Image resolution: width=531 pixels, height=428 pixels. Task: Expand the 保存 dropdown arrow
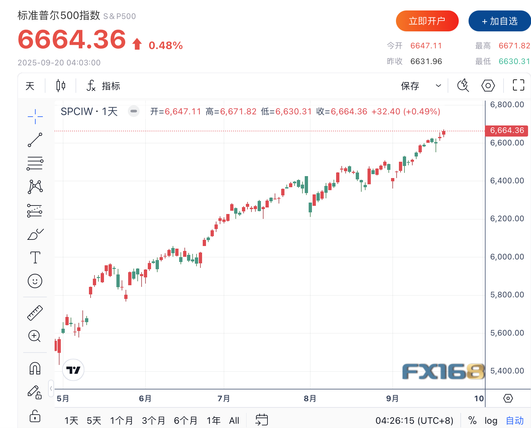pyautogui.click(x=438, y=86)
